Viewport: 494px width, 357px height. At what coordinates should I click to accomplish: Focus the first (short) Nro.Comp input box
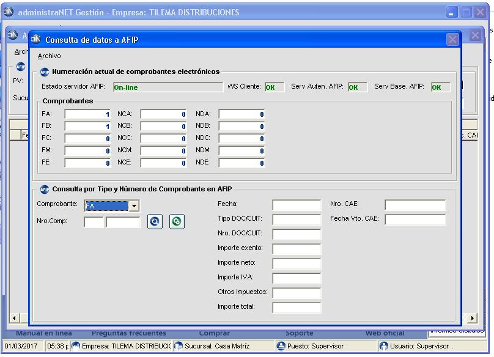pos(94,222)
